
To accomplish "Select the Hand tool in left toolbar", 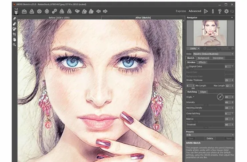I will pos(14,39).
